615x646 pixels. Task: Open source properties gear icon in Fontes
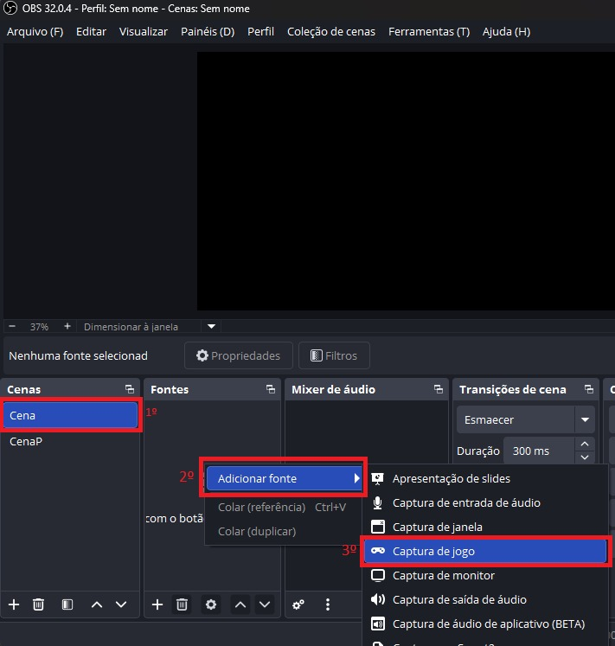[211, 604]
